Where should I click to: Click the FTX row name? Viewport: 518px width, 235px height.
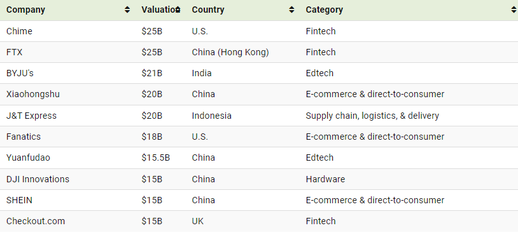pos(14,53)
